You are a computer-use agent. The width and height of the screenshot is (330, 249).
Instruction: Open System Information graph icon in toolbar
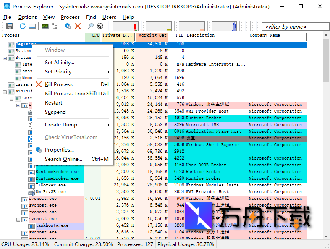click(45, 26)
